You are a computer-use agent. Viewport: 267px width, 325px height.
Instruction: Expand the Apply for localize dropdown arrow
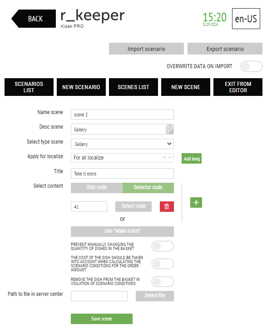point(170,158)
